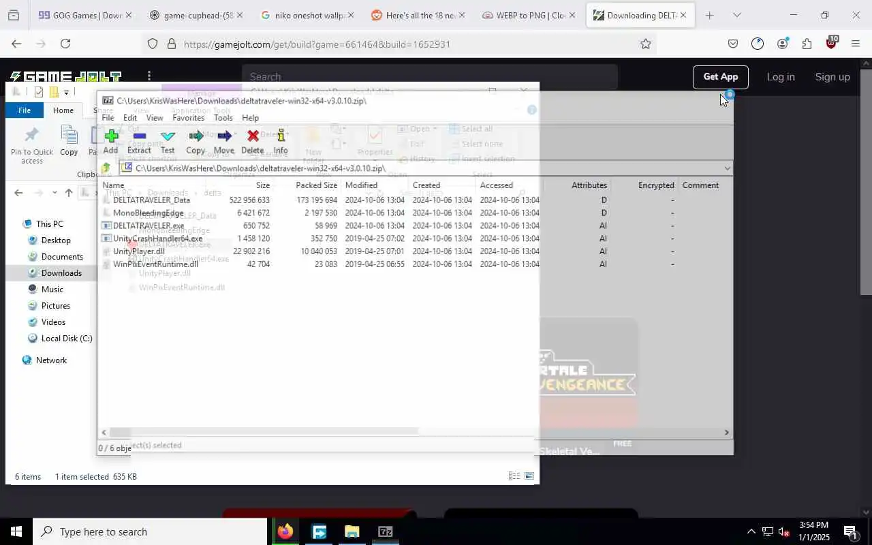The height and width of the screenshot is (545, 872).
Task: Switch Explorer to large icons view
Action: [529, 476]
